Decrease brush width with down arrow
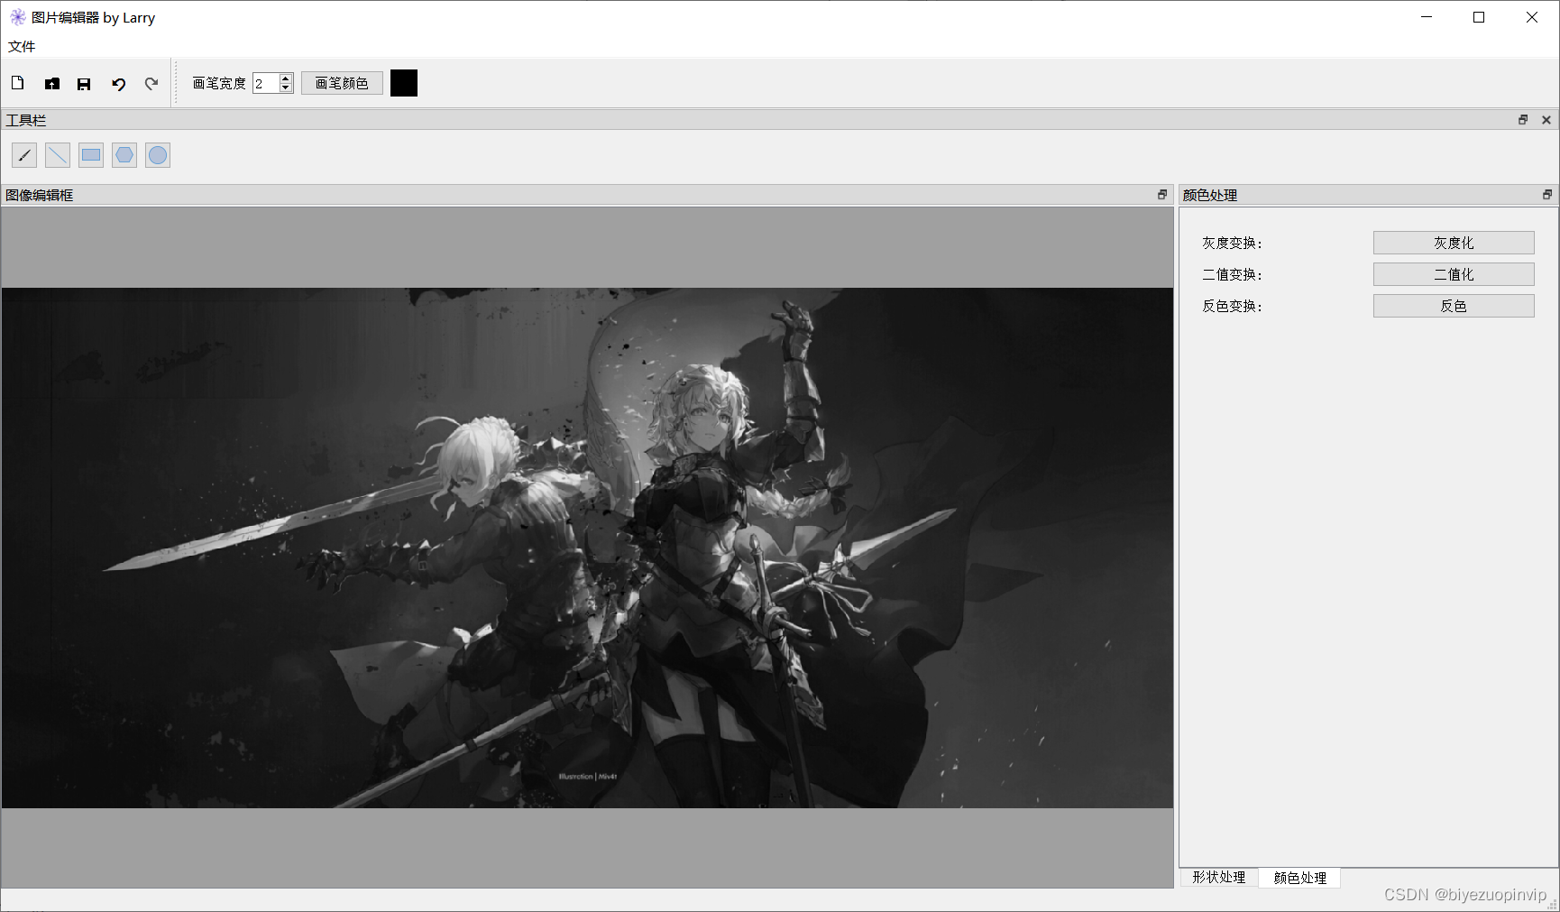The image size is (1560, 912). (x=286, y=88)
